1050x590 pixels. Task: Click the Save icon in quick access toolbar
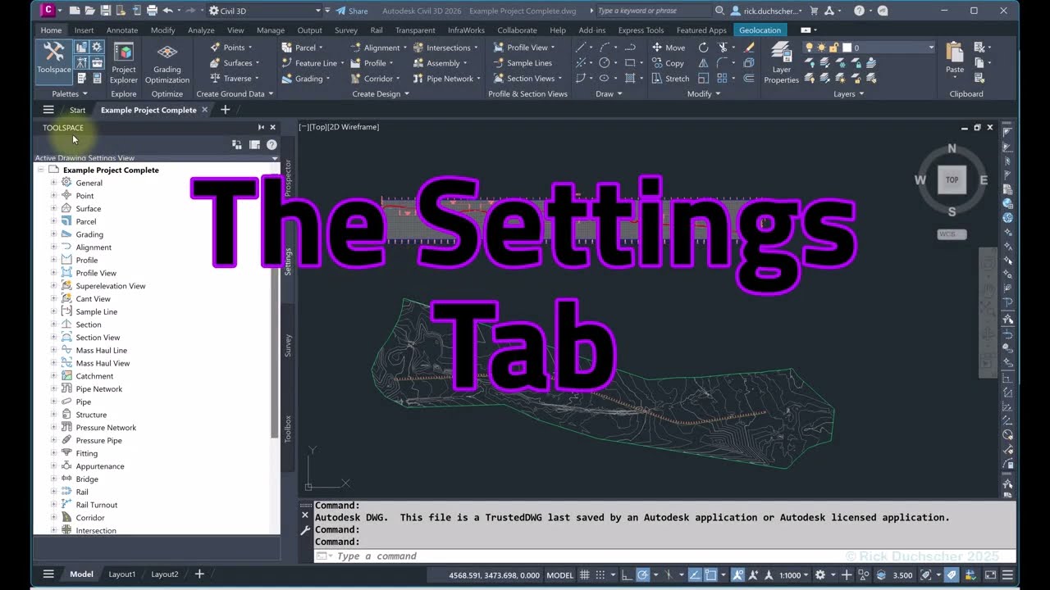pos(106,11)
